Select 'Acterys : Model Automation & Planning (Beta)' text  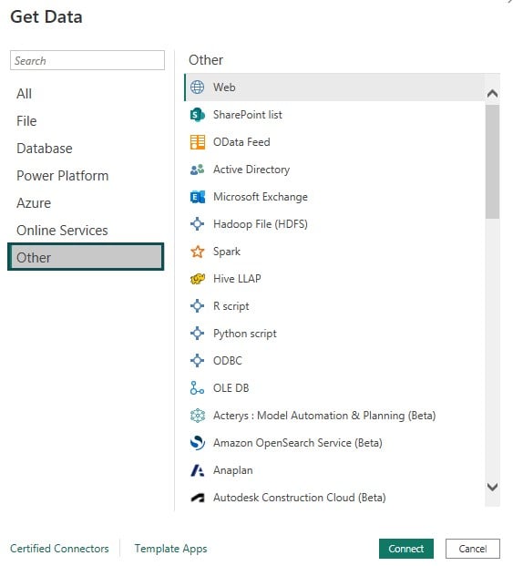pyautogui.click(x=324, y=416)
